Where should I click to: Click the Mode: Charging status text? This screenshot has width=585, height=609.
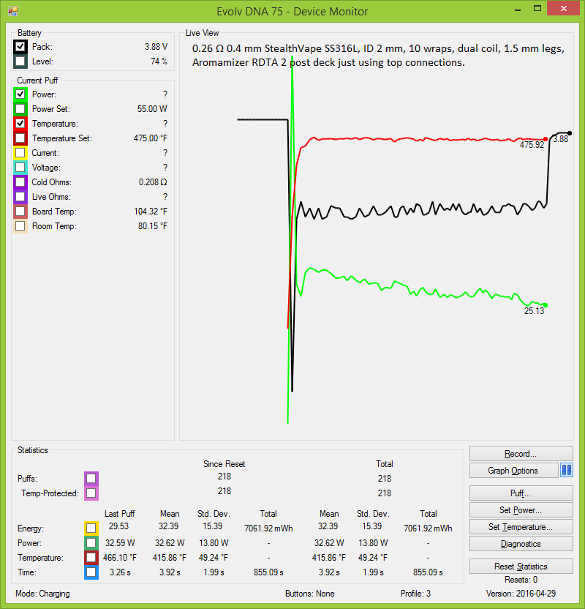(42, 594)
